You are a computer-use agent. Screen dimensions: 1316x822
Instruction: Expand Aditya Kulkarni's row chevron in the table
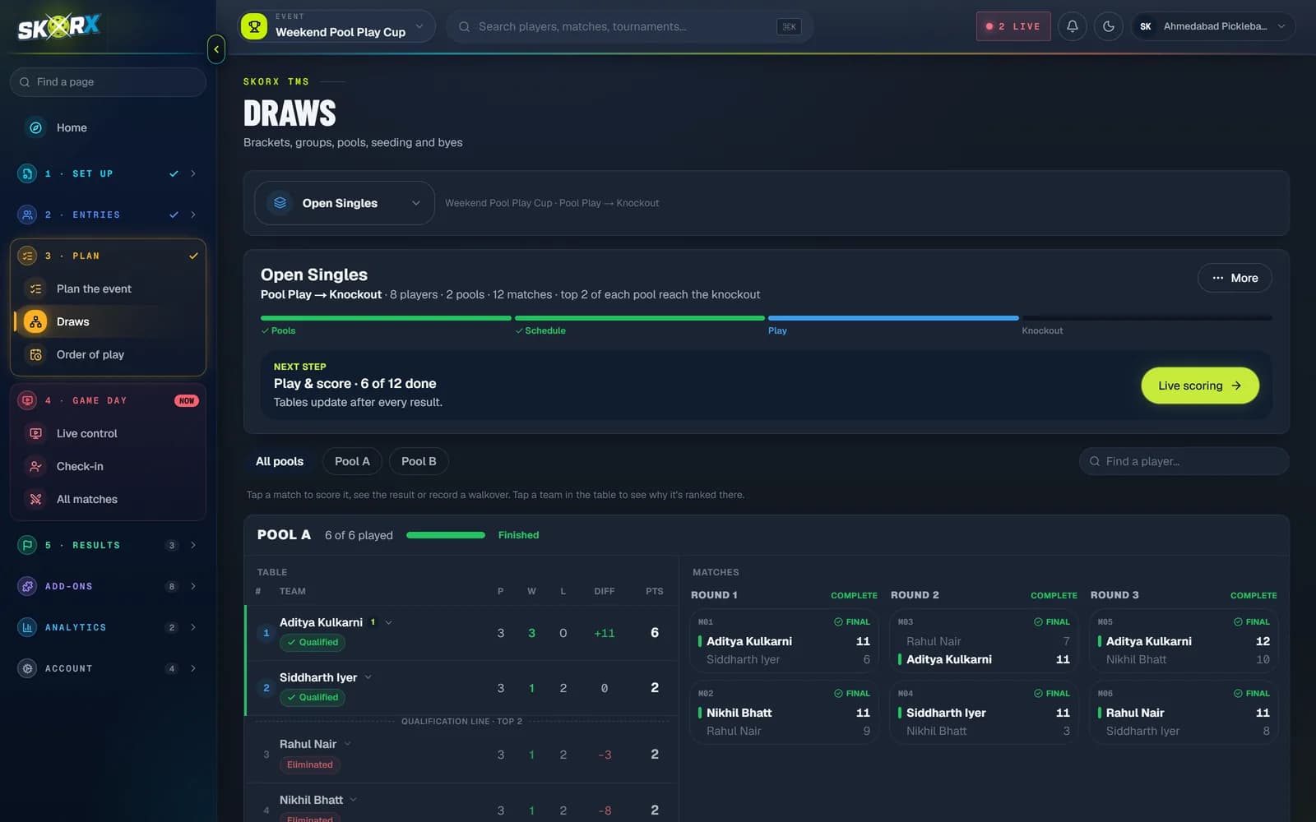click(388, 622)
